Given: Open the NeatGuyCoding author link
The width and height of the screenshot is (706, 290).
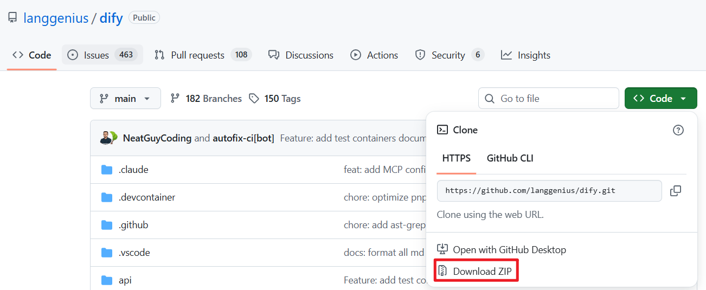Looking at the screenshot, I should coord(157,138).
